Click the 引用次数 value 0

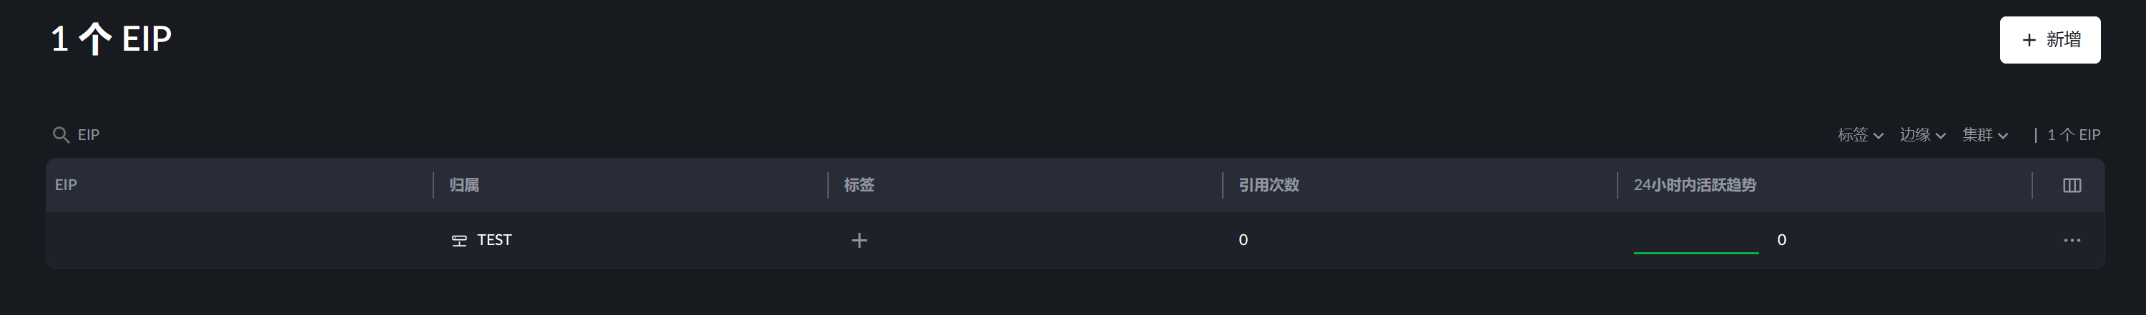pyautogui.click(x=1243, y=240)
